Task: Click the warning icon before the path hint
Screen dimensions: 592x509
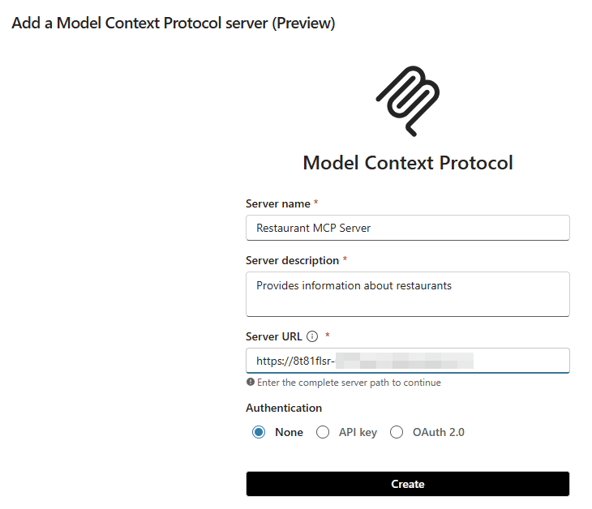Action: coord(251,383)
